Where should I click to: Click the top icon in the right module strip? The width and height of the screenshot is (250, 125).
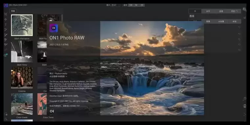click(x=244, y=10)
